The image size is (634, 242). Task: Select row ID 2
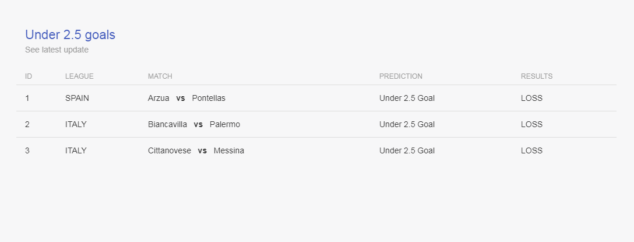click(x=27, y=124)
